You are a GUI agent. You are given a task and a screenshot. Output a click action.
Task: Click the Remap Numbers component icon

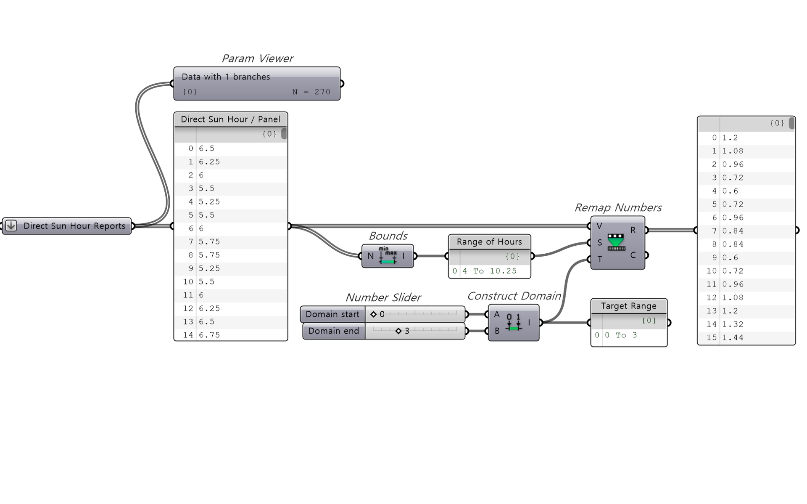[616, 242]
